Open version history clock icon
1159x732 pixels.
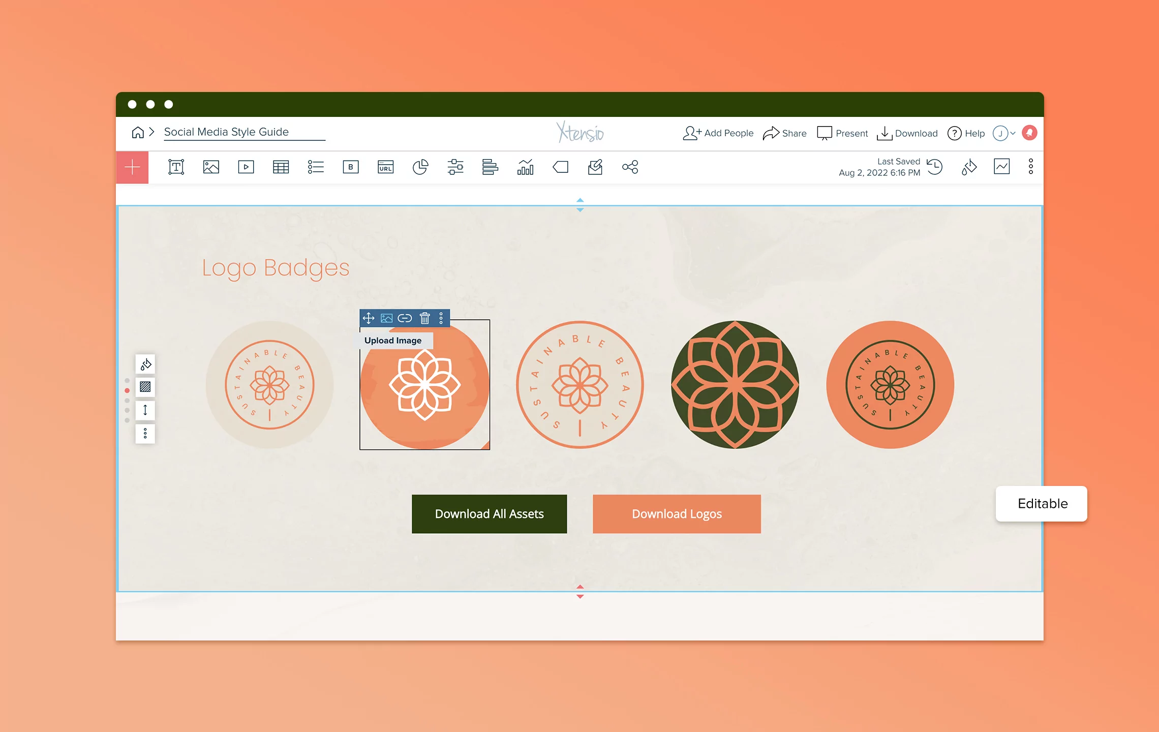[x=934, y=167]
